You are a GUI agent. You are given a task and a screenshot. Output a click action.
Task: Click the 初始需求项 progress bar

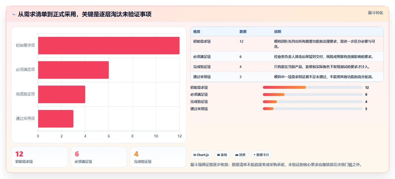tap(313, 87)
